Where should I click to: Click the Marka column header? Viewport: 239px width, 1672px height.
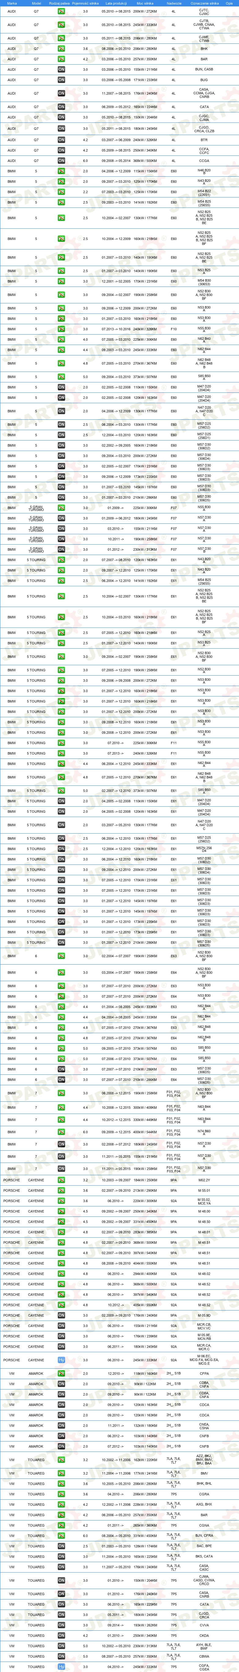click(12, 3)
